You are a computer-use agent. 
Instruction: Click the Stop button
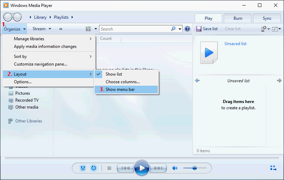pyautogui.click(x=109, y=168)
